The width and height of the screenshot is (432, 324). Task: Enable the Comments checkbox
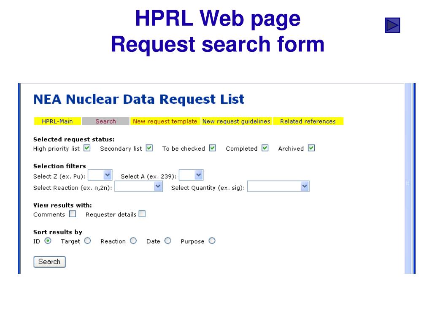coord(73,214)
